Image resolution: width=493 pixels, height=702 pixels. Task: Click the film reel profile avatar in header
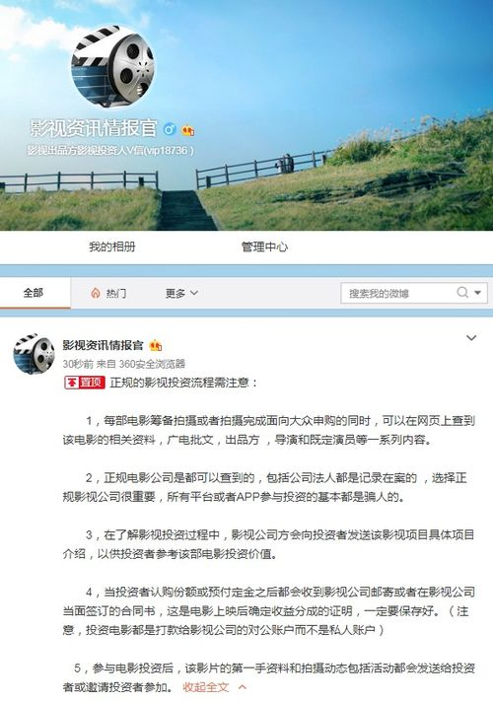pos(112,65)
